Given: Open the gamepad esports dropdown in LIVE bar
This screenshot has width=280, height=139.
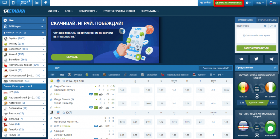Looking at the screenshot, I should (221, 75).
